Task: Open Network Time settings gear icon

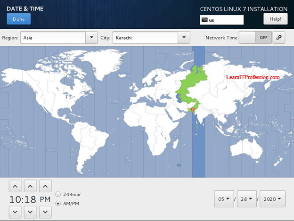Action: click(279, 38)
